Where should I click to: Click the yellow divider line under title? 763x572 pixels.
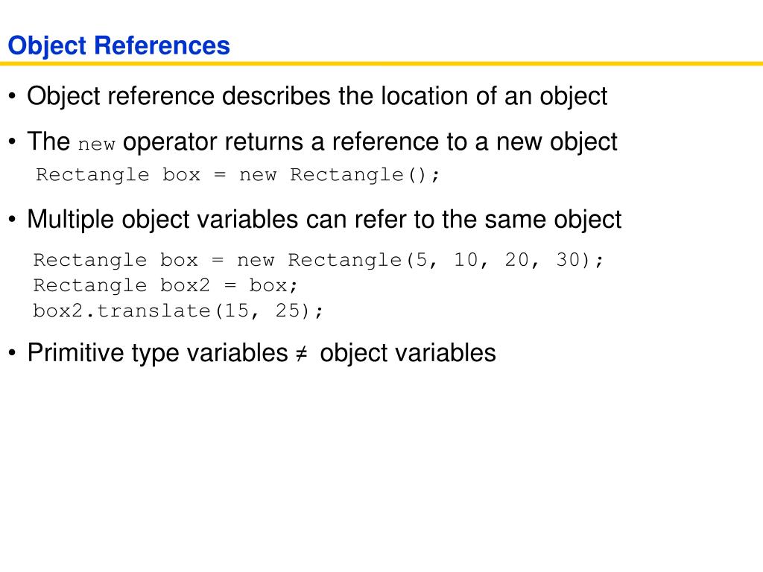[381, 63]
